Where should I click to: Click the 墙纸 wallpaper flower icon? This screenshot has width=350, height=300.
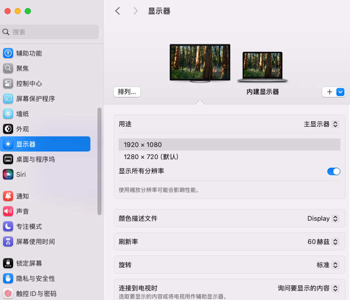[8, 114]
